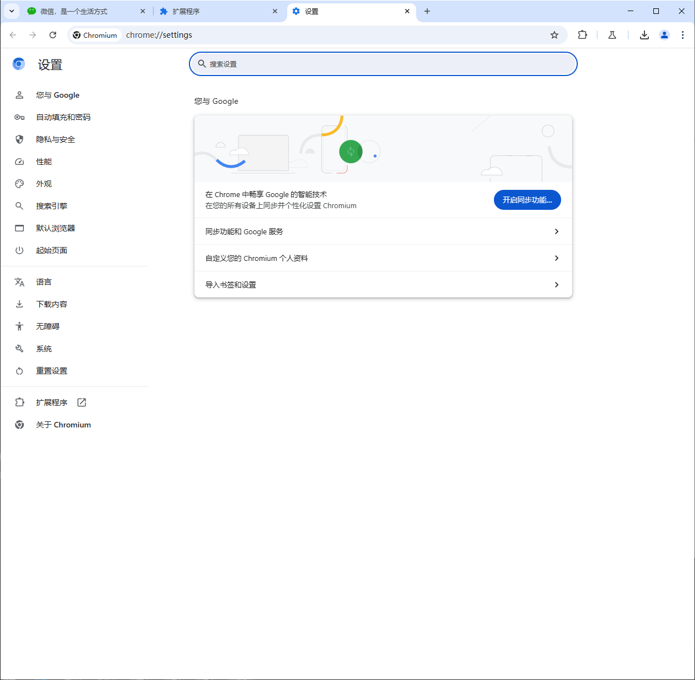This screenshot has height=680, width=695.
Task: Click the 在 Chrome 中畅享 Google 的智能技术 text
Action: (x=266, y=194)
